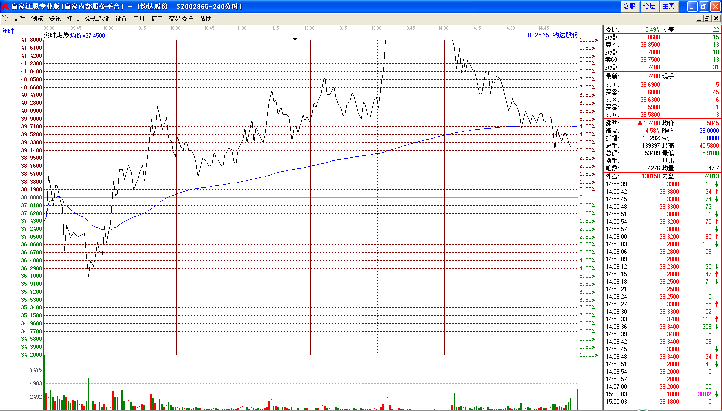Click the red app logo in title bar

[5, 6]
